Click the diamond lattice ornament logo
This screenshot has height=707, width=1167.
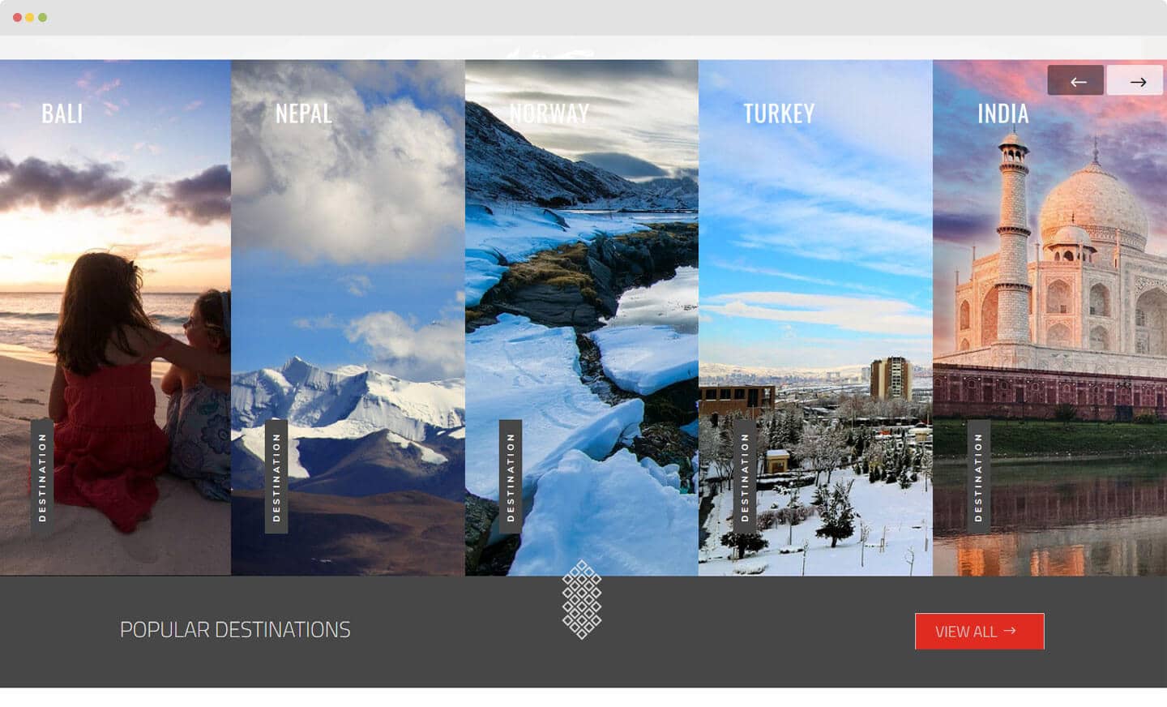(x=582, y=599)
